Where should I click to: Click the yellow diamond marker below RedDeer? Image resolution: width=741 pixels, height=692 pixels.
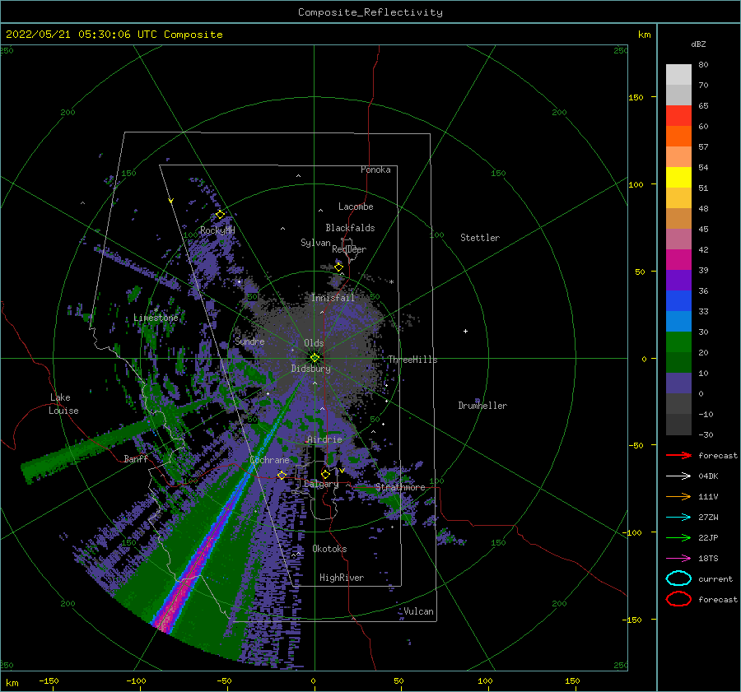pos(339,267)
